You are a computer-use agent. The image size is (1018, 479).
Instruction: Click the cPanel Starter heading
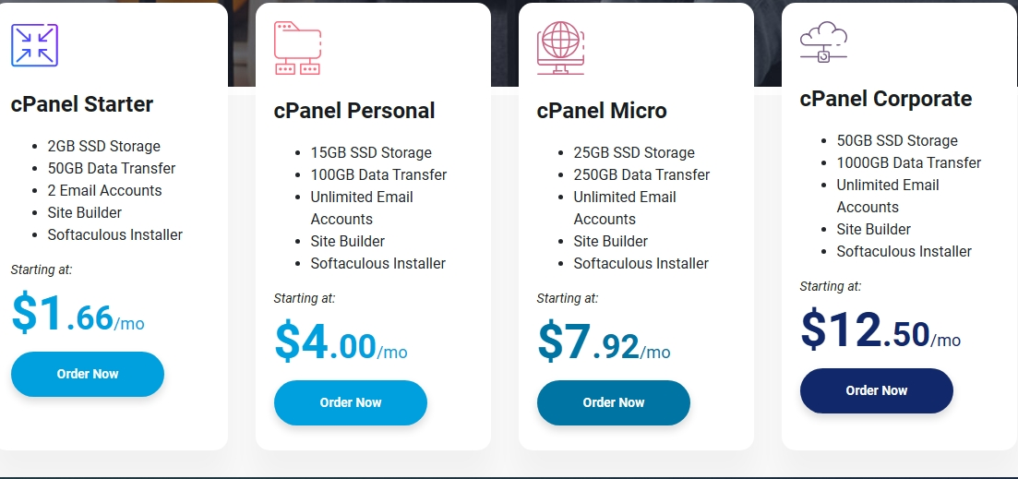(x=82, y=104)
